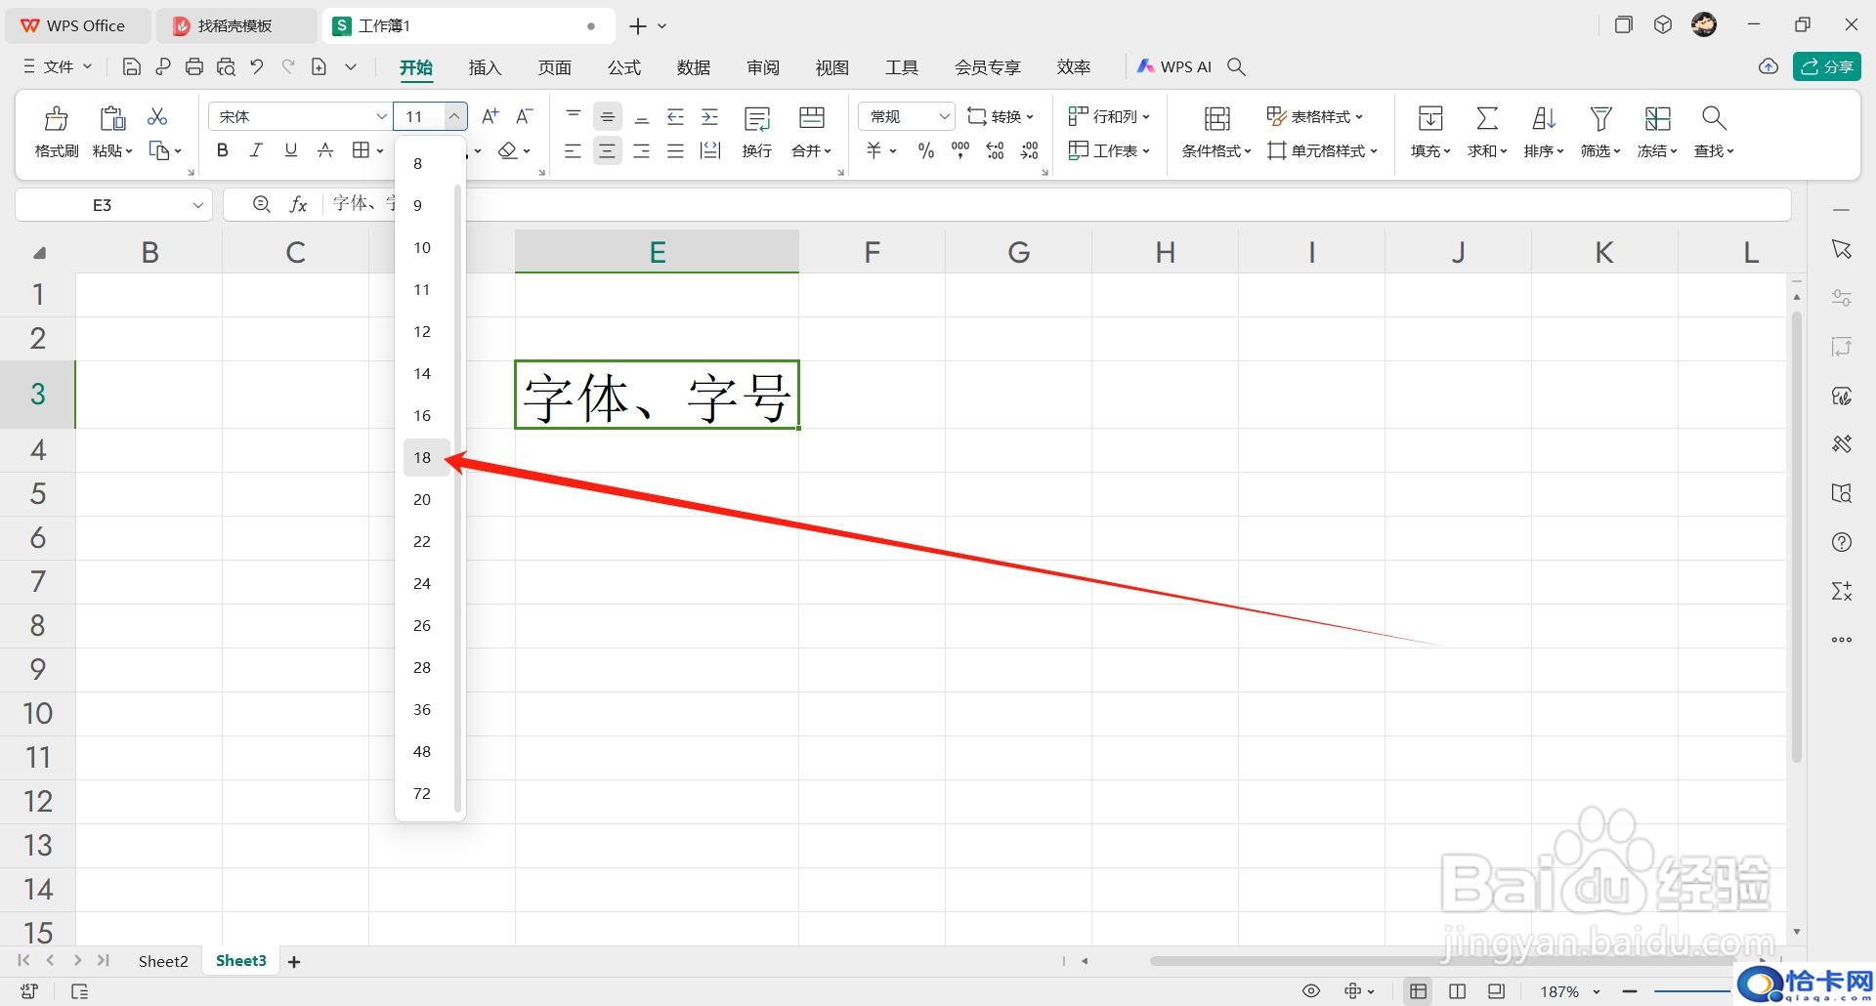Click the thousands separator 000 icon
1876x1006 pixels.
pos(960,150)
